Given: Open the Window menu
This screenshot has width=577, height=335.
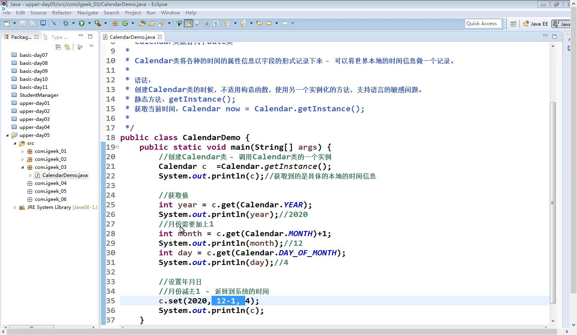Looking at the screenshot, I should [171, 12].
